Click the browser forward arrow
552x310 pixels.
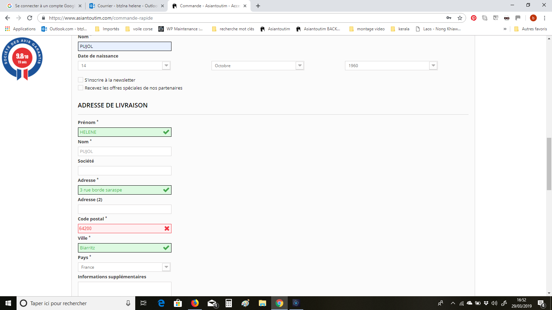coord(19,18)
